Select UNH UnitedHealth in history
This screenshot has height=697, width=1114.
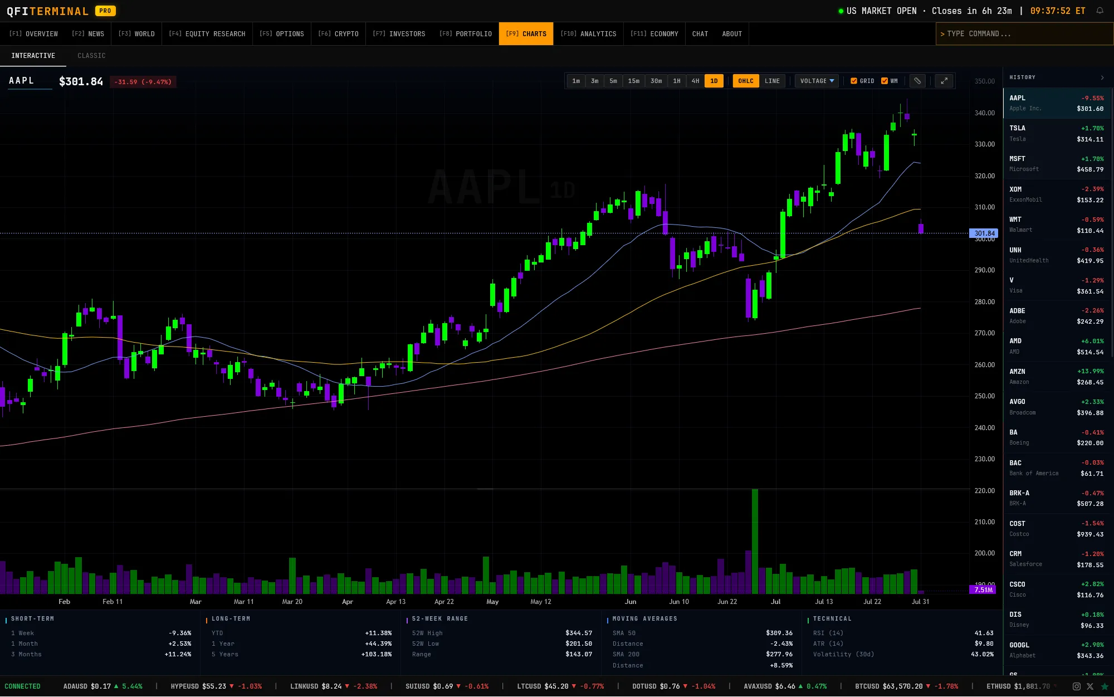coord(1057,255)
